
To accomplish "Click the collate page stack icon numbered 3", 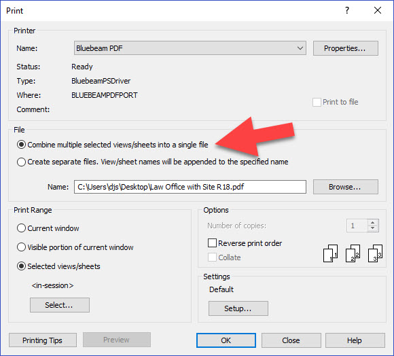I will click(375, 253).
